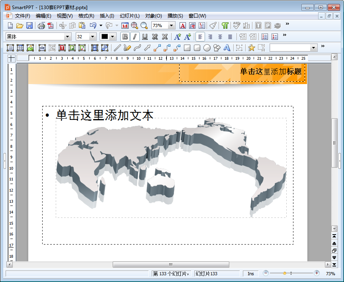Paste from clipboard icon
The width and height of the screenshot is (344, 282).
(82, 25)
